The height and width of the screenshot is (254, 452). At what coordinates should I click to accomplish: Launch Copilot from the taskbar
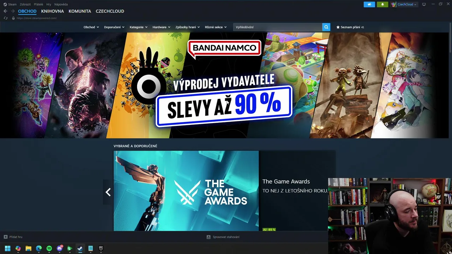point(18,248)
